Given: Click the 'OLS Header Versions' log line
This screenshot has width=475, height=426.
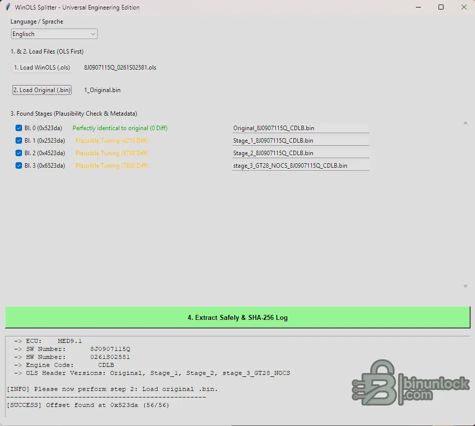Looking at the screenshot, I should click(152, 373).
